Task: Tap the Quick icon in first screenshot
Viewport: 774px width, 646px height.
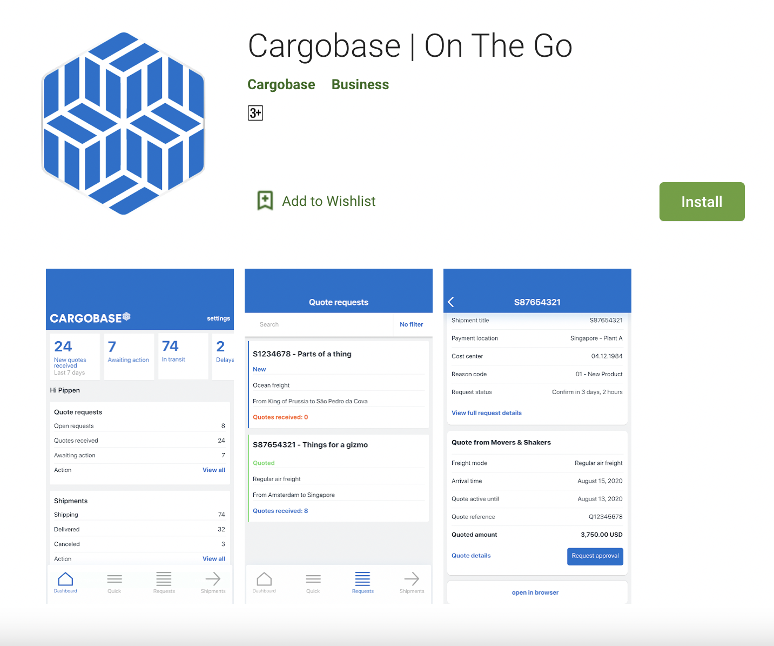Action: tap(115, 580)
